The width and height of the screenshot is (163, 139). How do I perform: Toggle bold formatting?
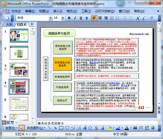tap(69, 18)
